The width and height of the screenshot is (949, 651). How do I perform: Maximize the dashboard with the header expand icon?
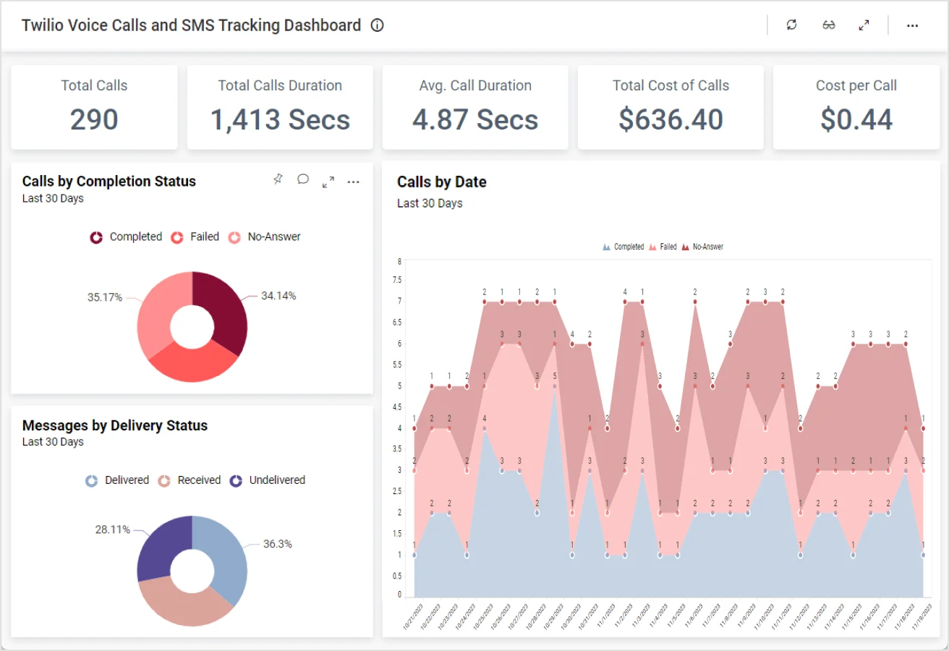click(x=864, y=25)
